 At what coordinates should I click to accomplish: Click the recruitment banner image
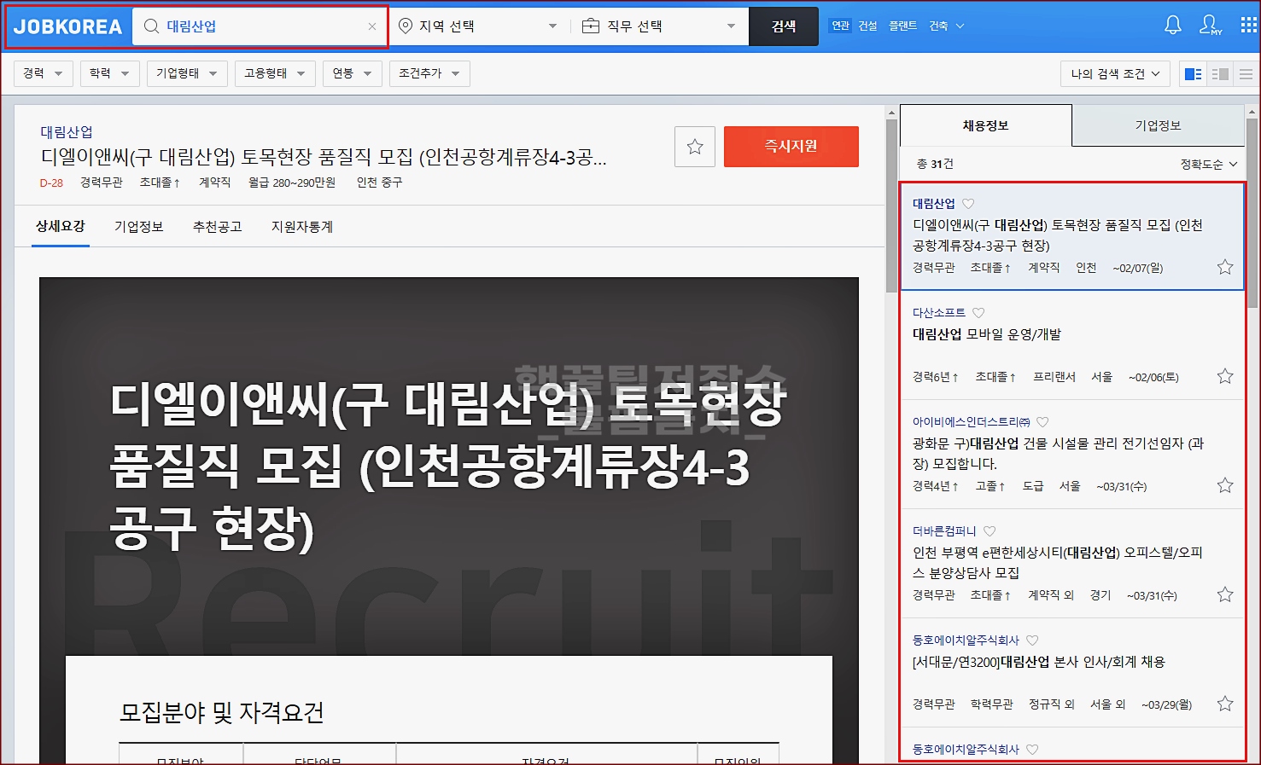point(449,466)
